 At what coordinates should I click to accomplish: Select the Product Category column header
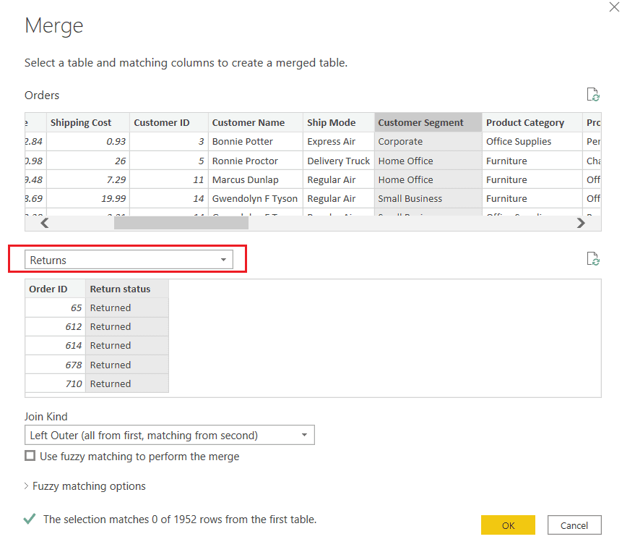point(525,122)
